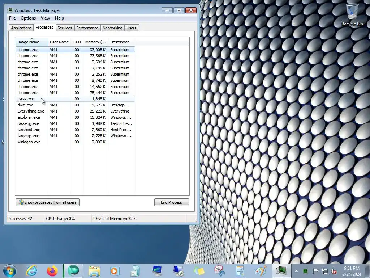Open the network status tray icon
The image size is (370, 278).
click(x=325, y=271)
